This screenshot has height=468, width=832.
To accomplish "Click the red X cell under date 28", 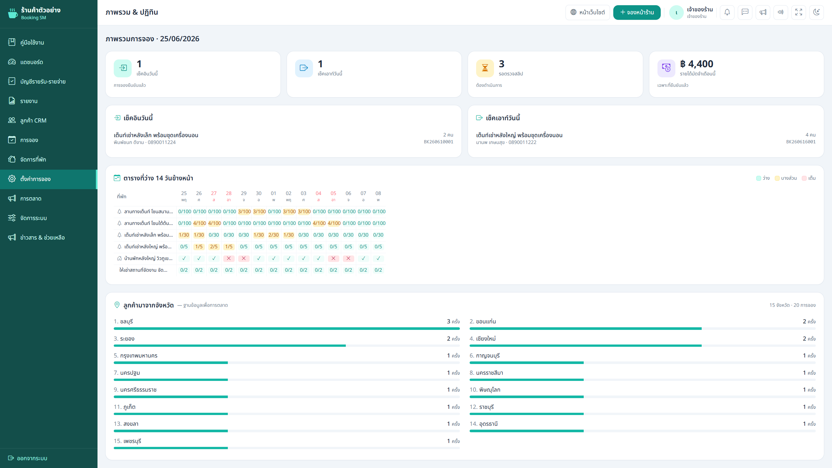I will click(229, 258).
